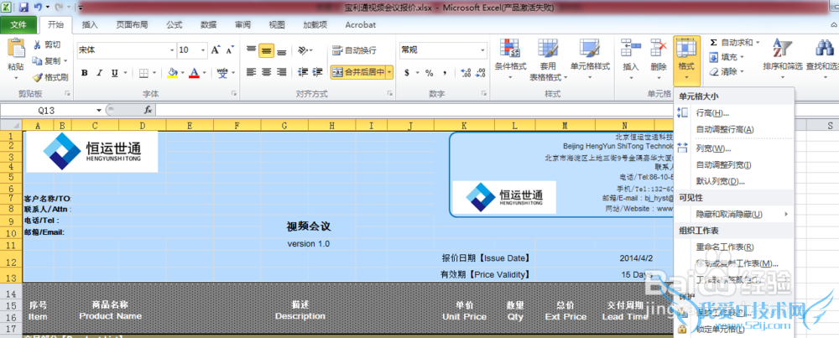This screenshot has width=839, height=338.
Task: Choose Row Height (行高) from the menu
Action: point(712,113)
